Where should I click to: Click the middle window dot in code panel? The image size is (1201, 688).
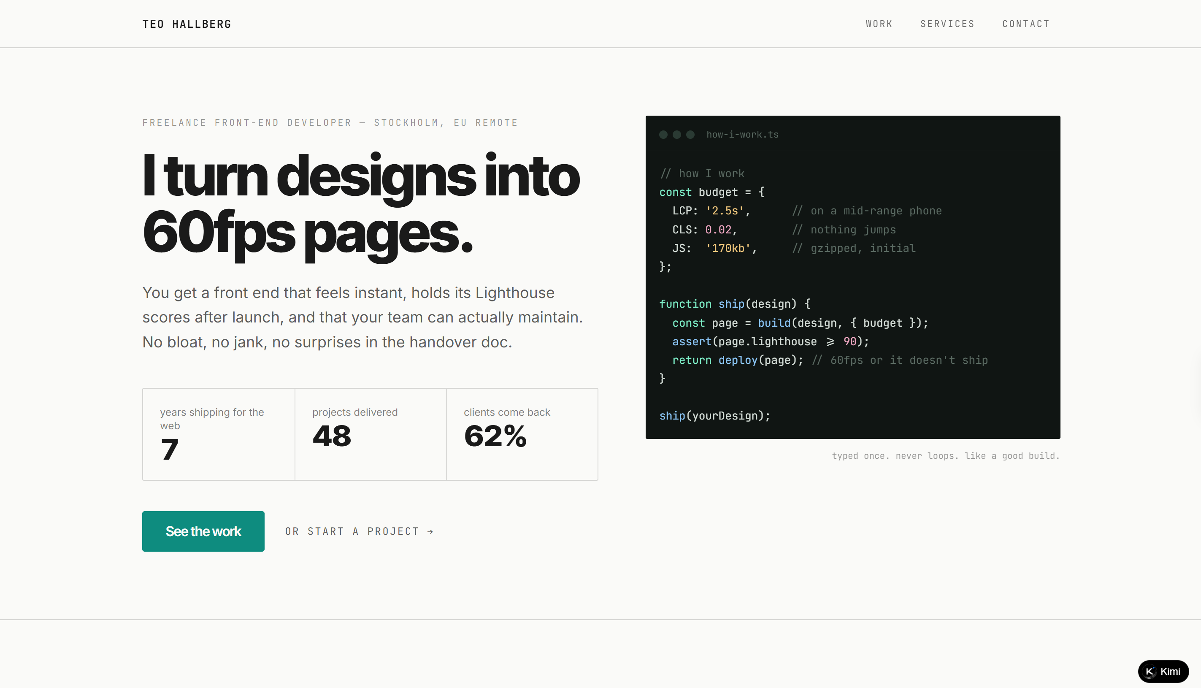click(x=677, y=135)
